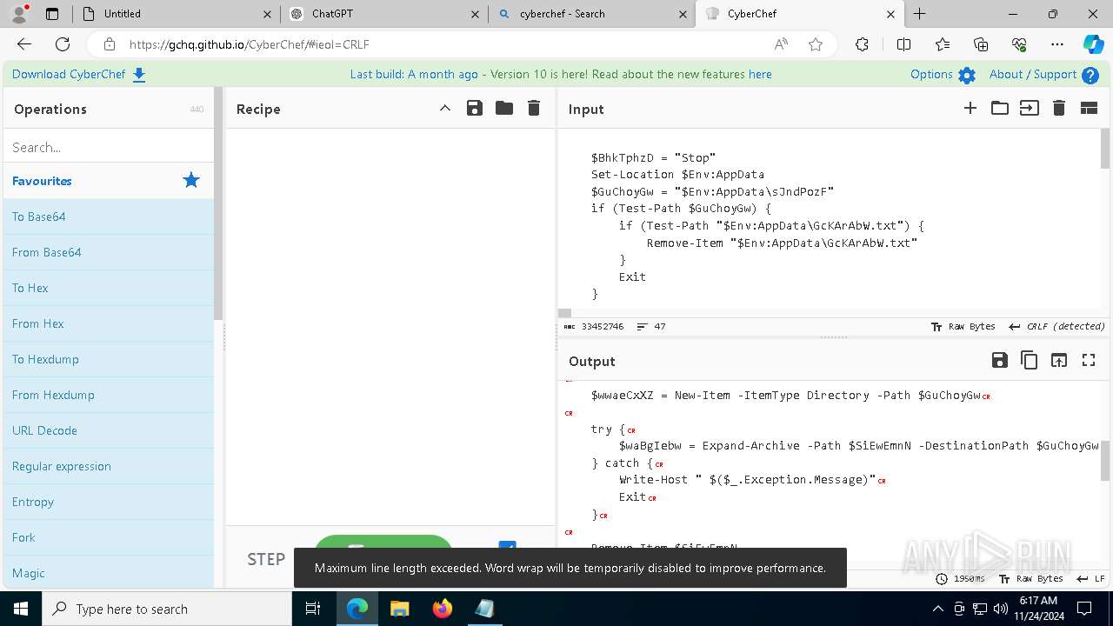Open Edge Settings and more menu
The height and width of the screenshot is (626, 1113).
coord(1057,44)
